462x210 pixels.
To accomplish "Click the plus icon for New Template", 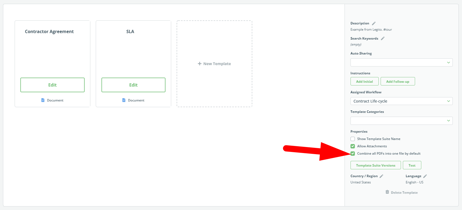I will 200,63.
